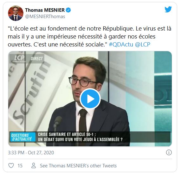The image size is (180, 175).
Task: Click the Thomas MESNIER display name
Action: [45, 10]
